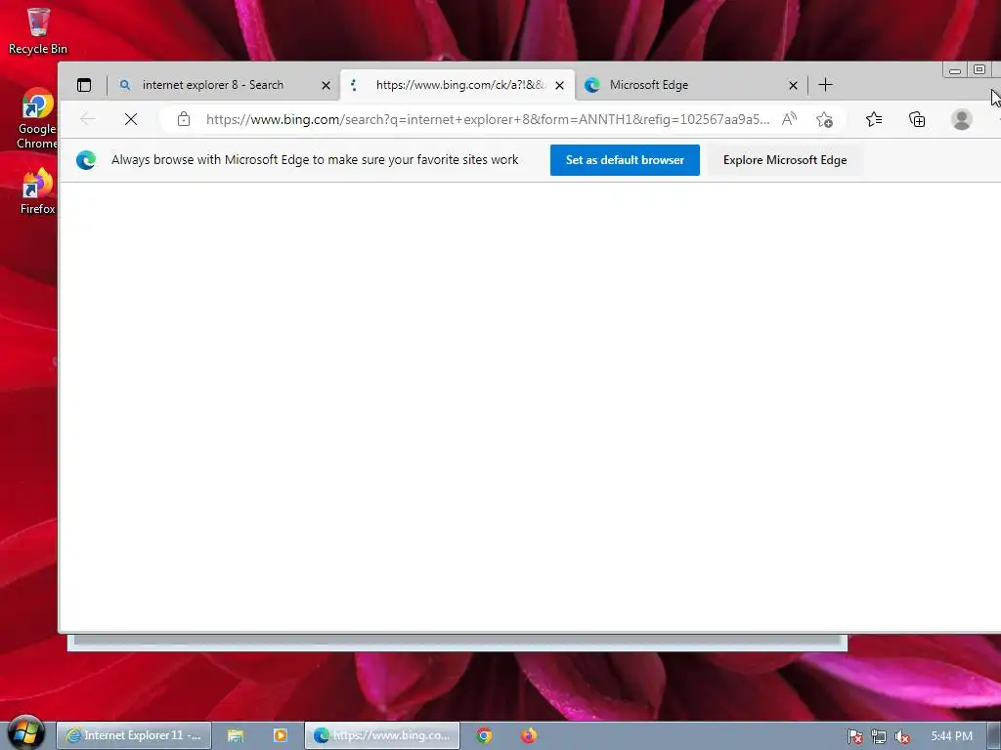Screen dimensions: 1001x750
Task: Open Windows Media Player taskbar icon
Action: 281,735
